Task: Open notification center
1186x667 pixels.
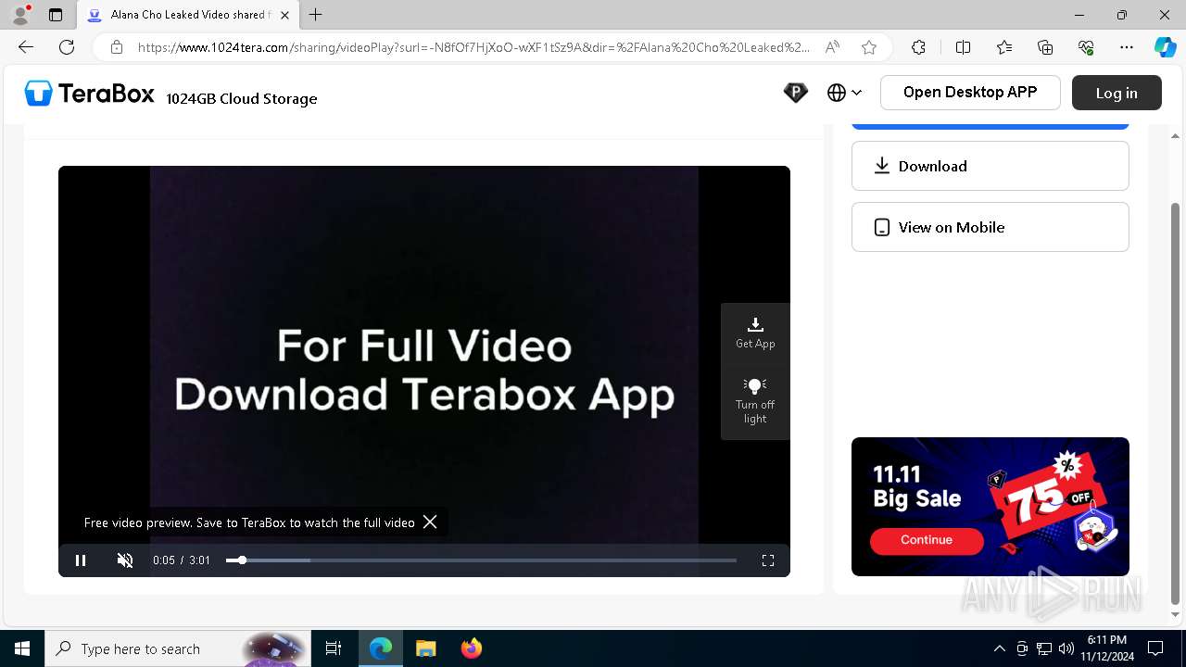Action: click(1155, 648)
